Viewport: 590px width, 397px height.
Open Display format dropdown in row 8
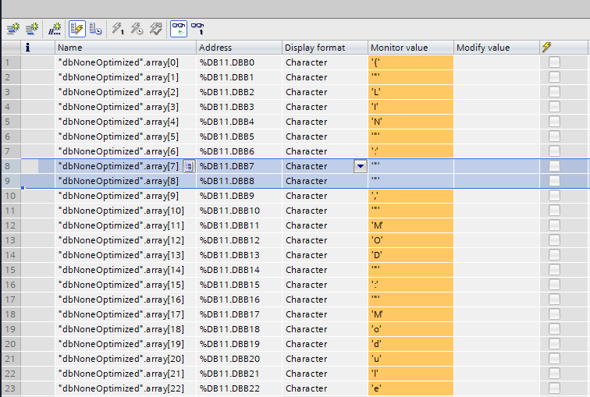(x=360, y=166)
